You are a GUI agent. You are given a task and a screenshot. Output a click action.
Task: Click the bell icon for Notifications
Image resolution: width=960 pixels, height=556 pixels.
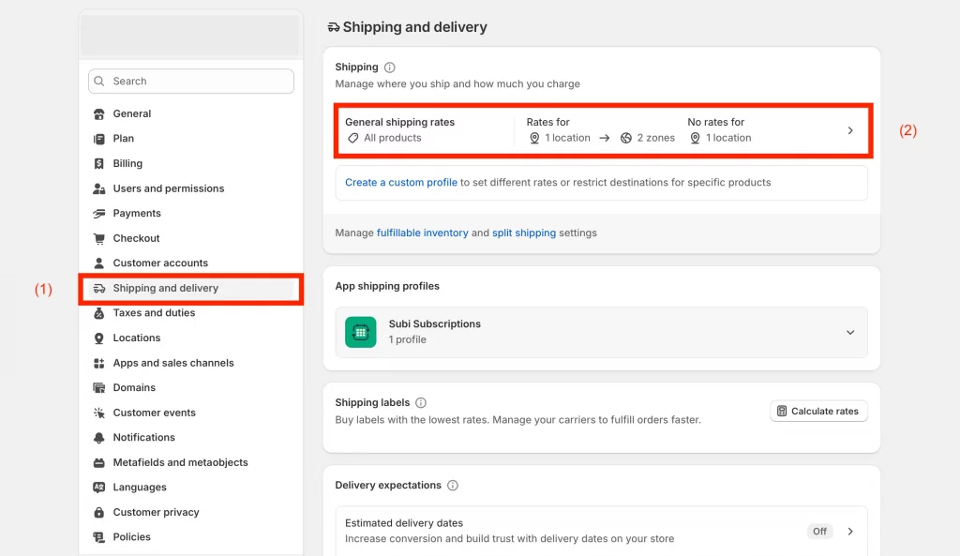click(99, 438)
